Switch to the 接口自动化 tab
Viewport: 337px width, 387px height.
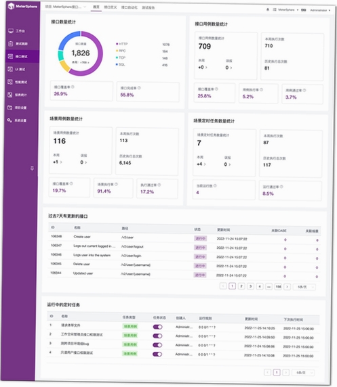(129, 7)
